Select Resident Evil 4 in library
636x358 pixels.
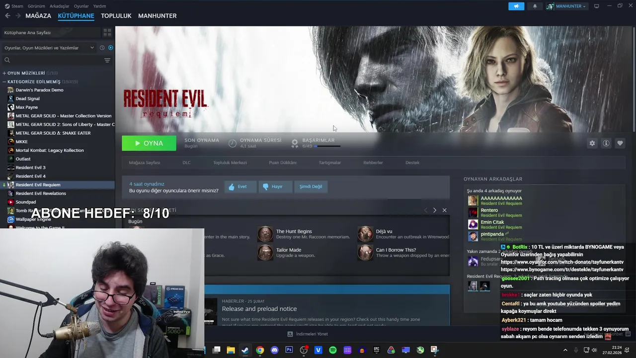click(30, 176)
